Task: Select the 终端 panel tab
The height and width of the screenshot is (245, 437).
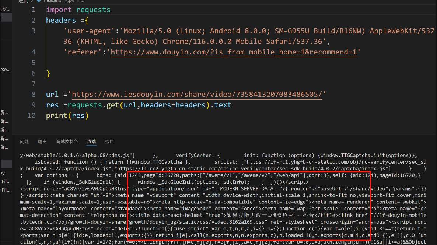Action: pyautogui.click(x=91, y=142)
